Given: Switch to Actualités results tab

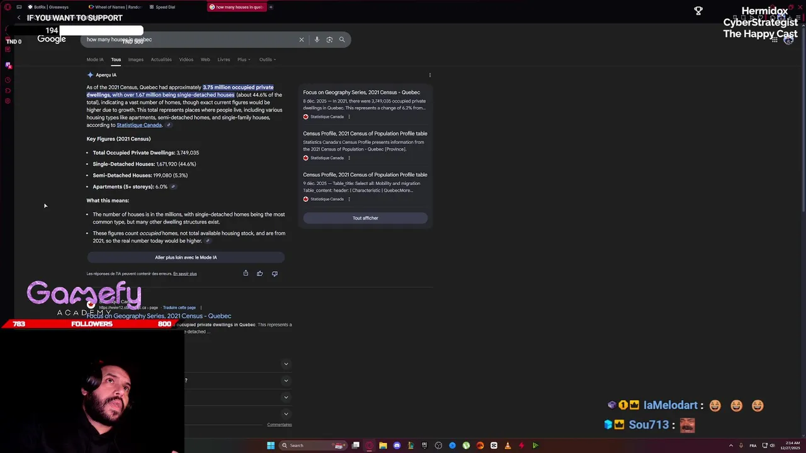Looking at the screenshot, I should (161, 60).
